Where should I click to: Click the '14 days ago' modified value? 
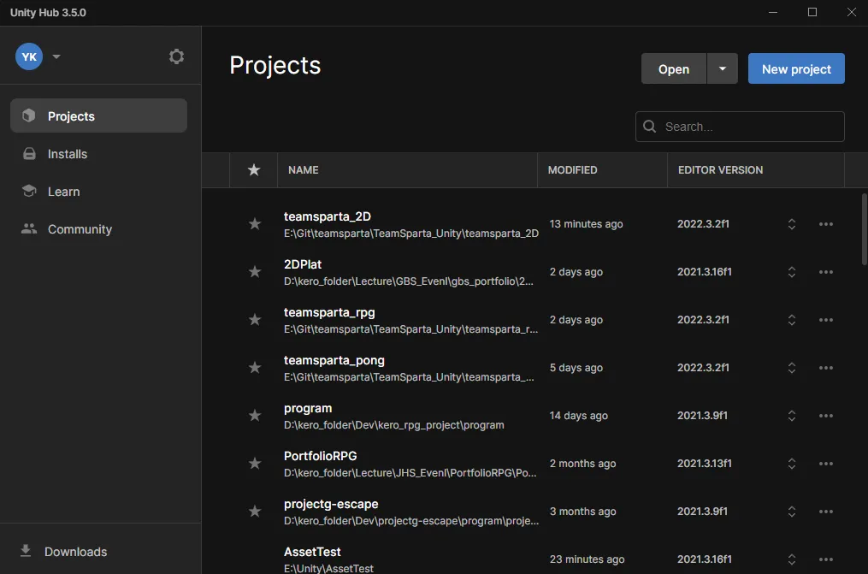click(578, 415)
